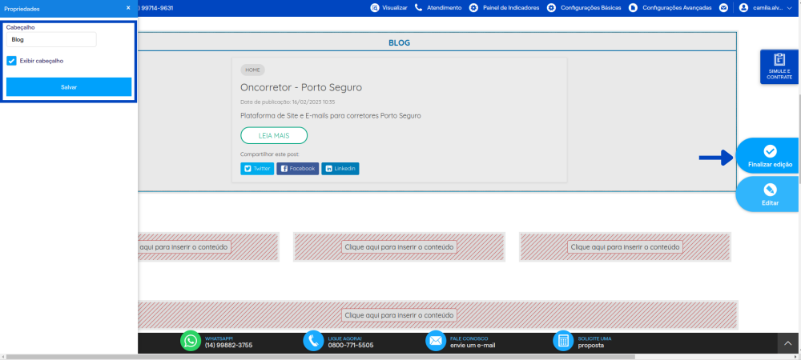Viewport: 801px width, 360px height.
Task: Click phone number 0800-771-5505
Action: [351, 346]
